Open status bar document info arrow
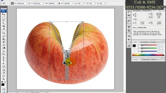166x93 pixels. (x=47, y=92)
